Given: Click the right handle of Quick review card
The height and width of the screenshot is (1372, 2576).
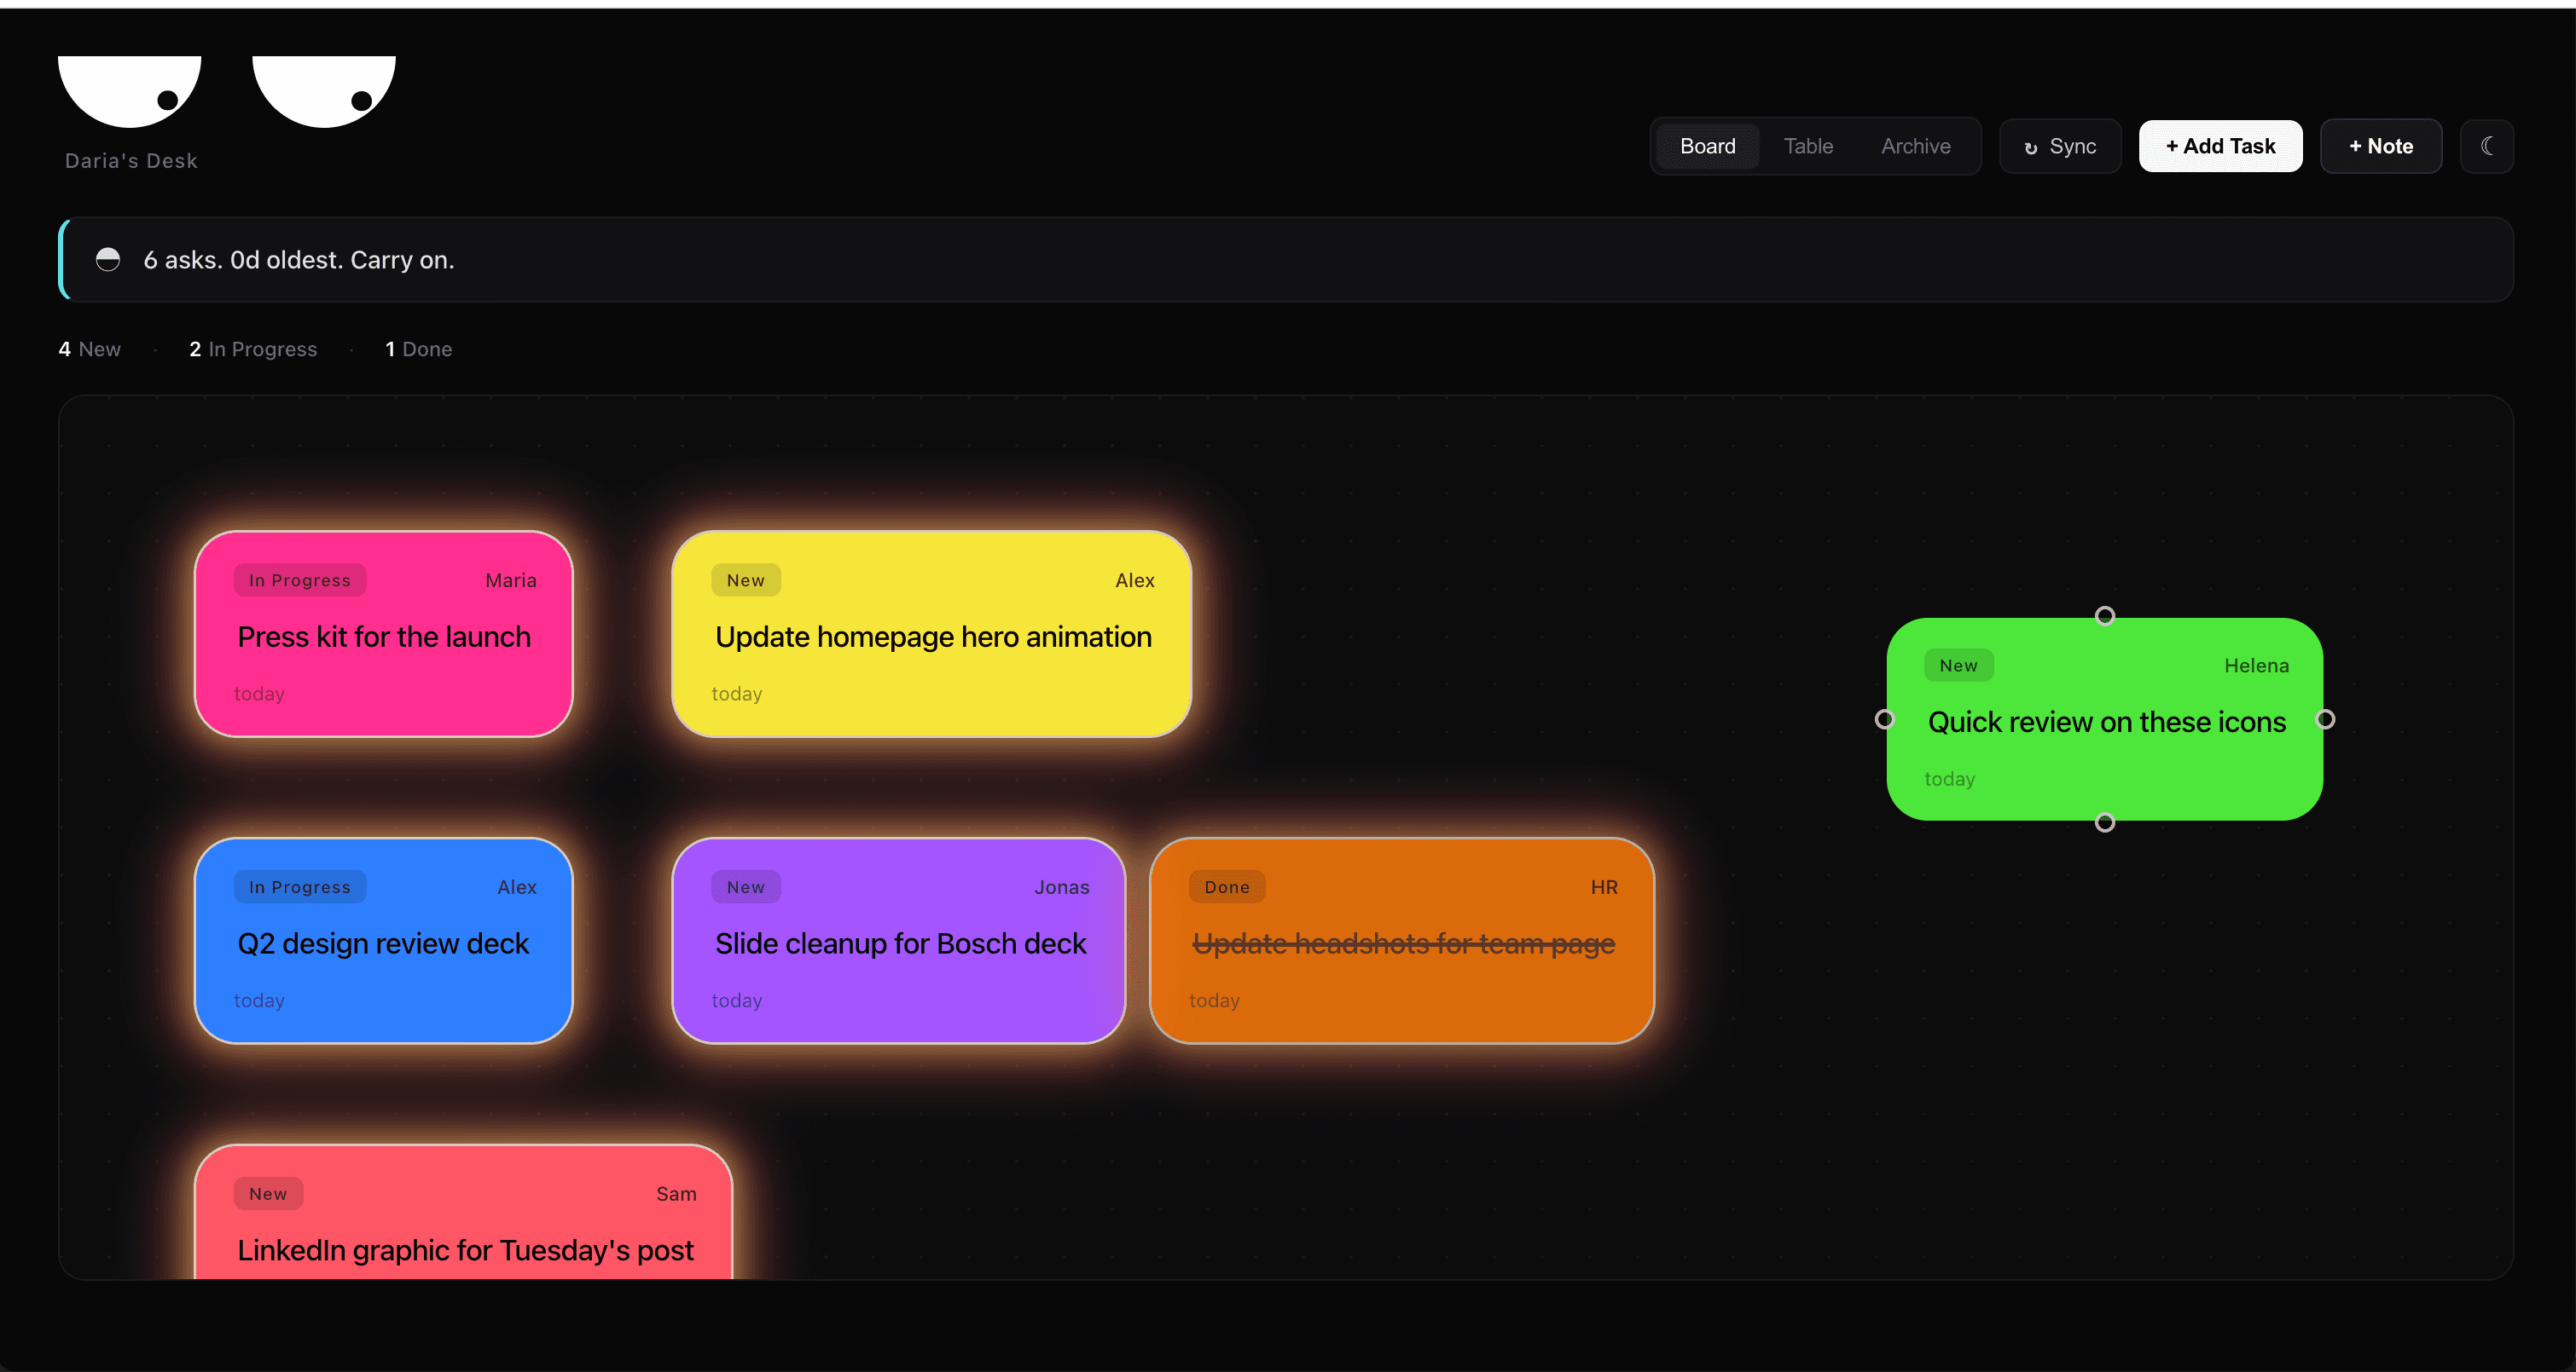Looking at the screenshot, I should pos(2325,719).
